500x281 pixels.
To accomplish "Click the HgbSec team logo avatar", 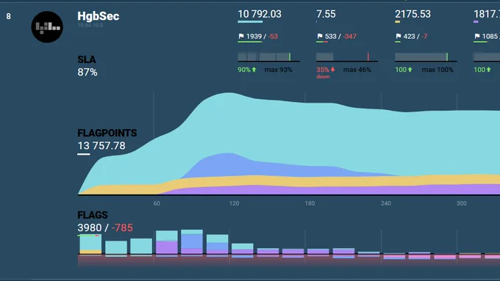I will pyautogui.click(x=47, y=27).
